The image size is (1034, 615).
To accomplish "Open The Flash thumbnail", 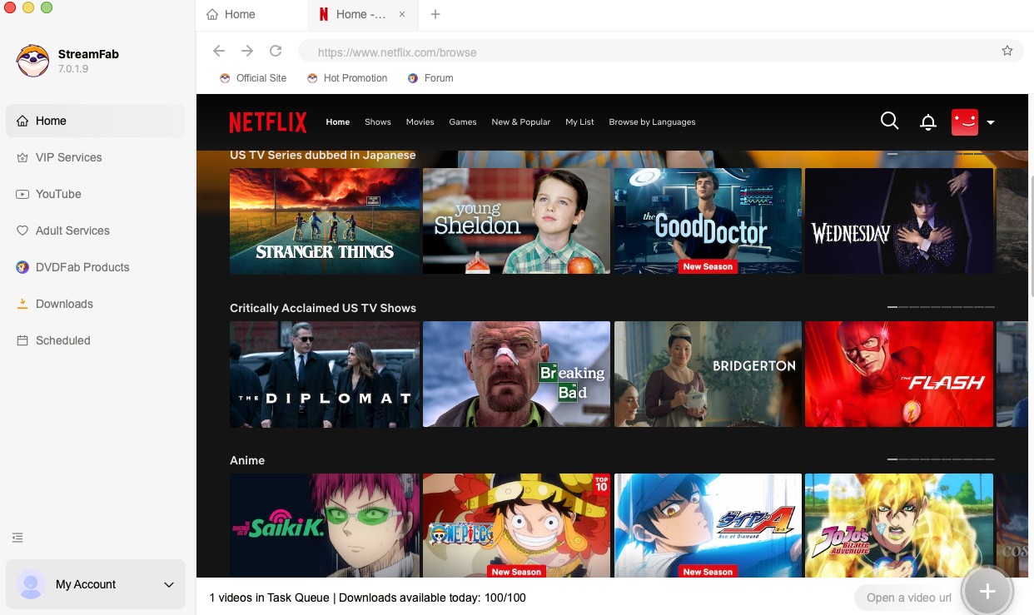I will (x=899, y=374).
